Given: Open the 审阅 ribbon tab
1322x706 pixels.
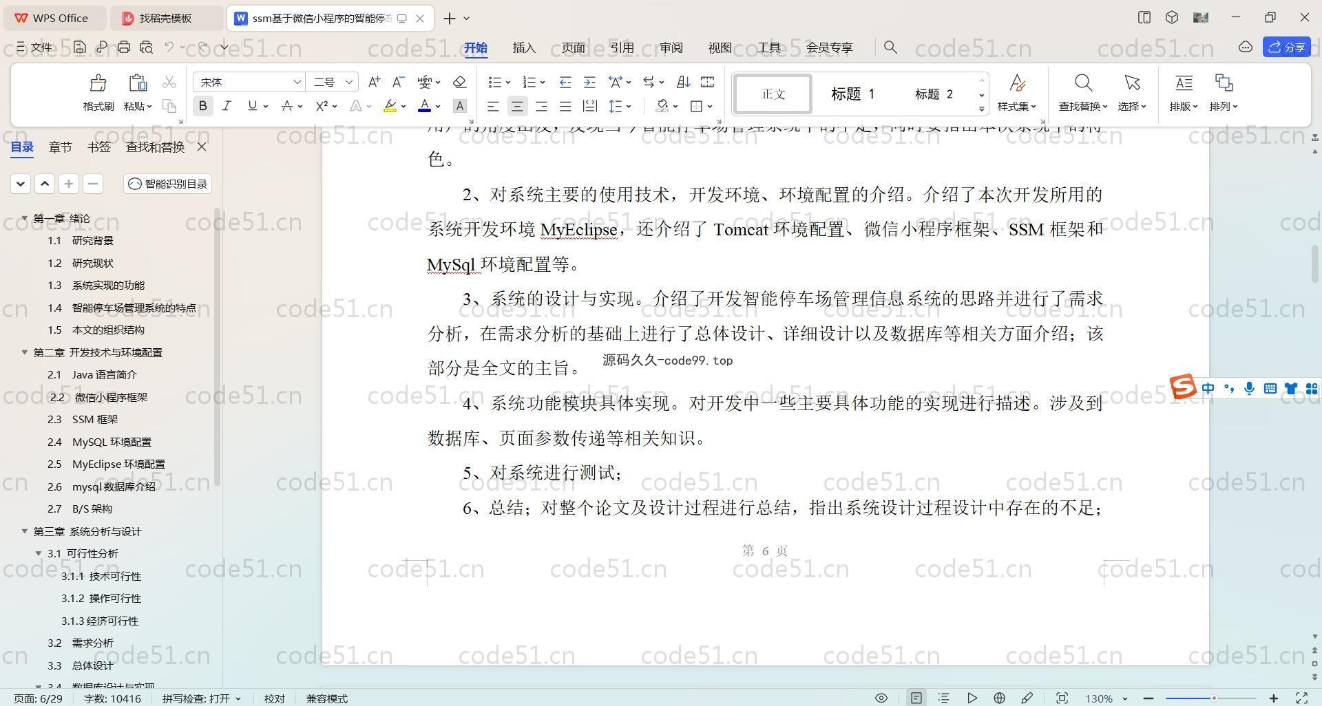Looking at the screenshot, I should point(671,47).
